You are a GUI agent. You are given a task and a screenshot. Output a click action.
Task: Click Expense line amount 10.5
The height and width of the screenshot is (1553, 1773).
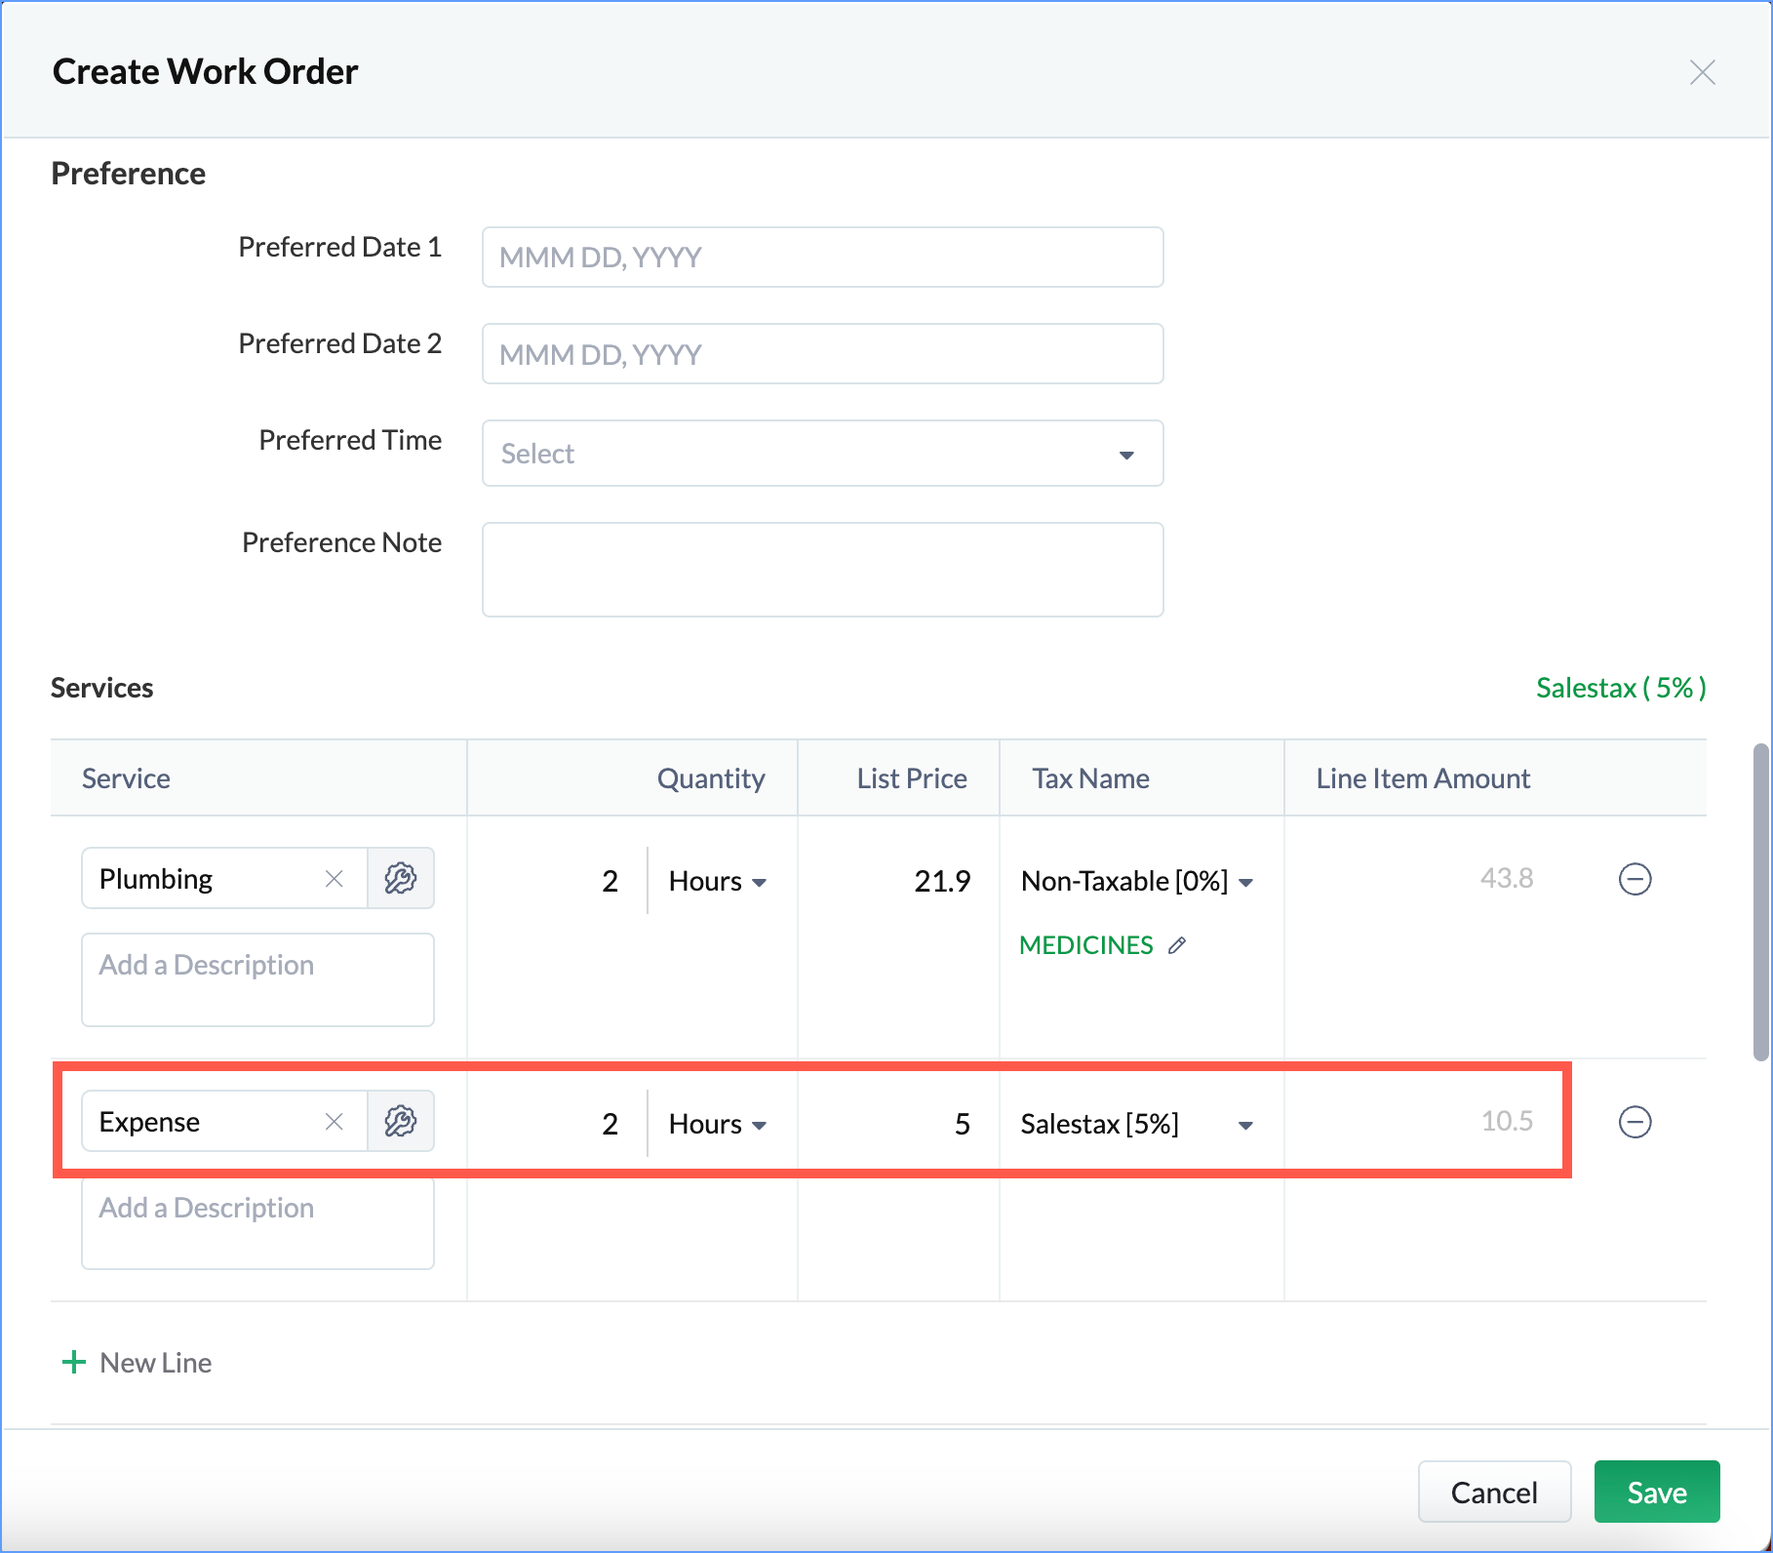click(1507, 1121)
